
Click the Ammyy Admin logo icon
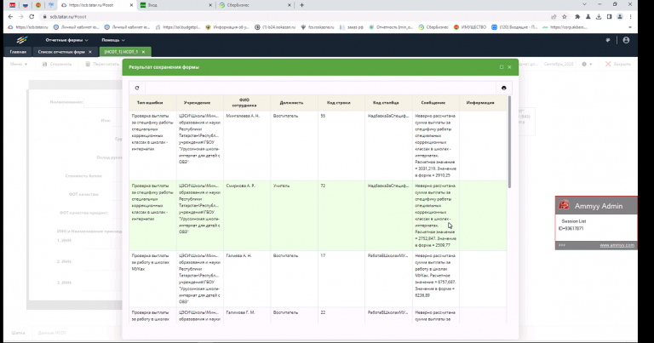click(565, 205)
